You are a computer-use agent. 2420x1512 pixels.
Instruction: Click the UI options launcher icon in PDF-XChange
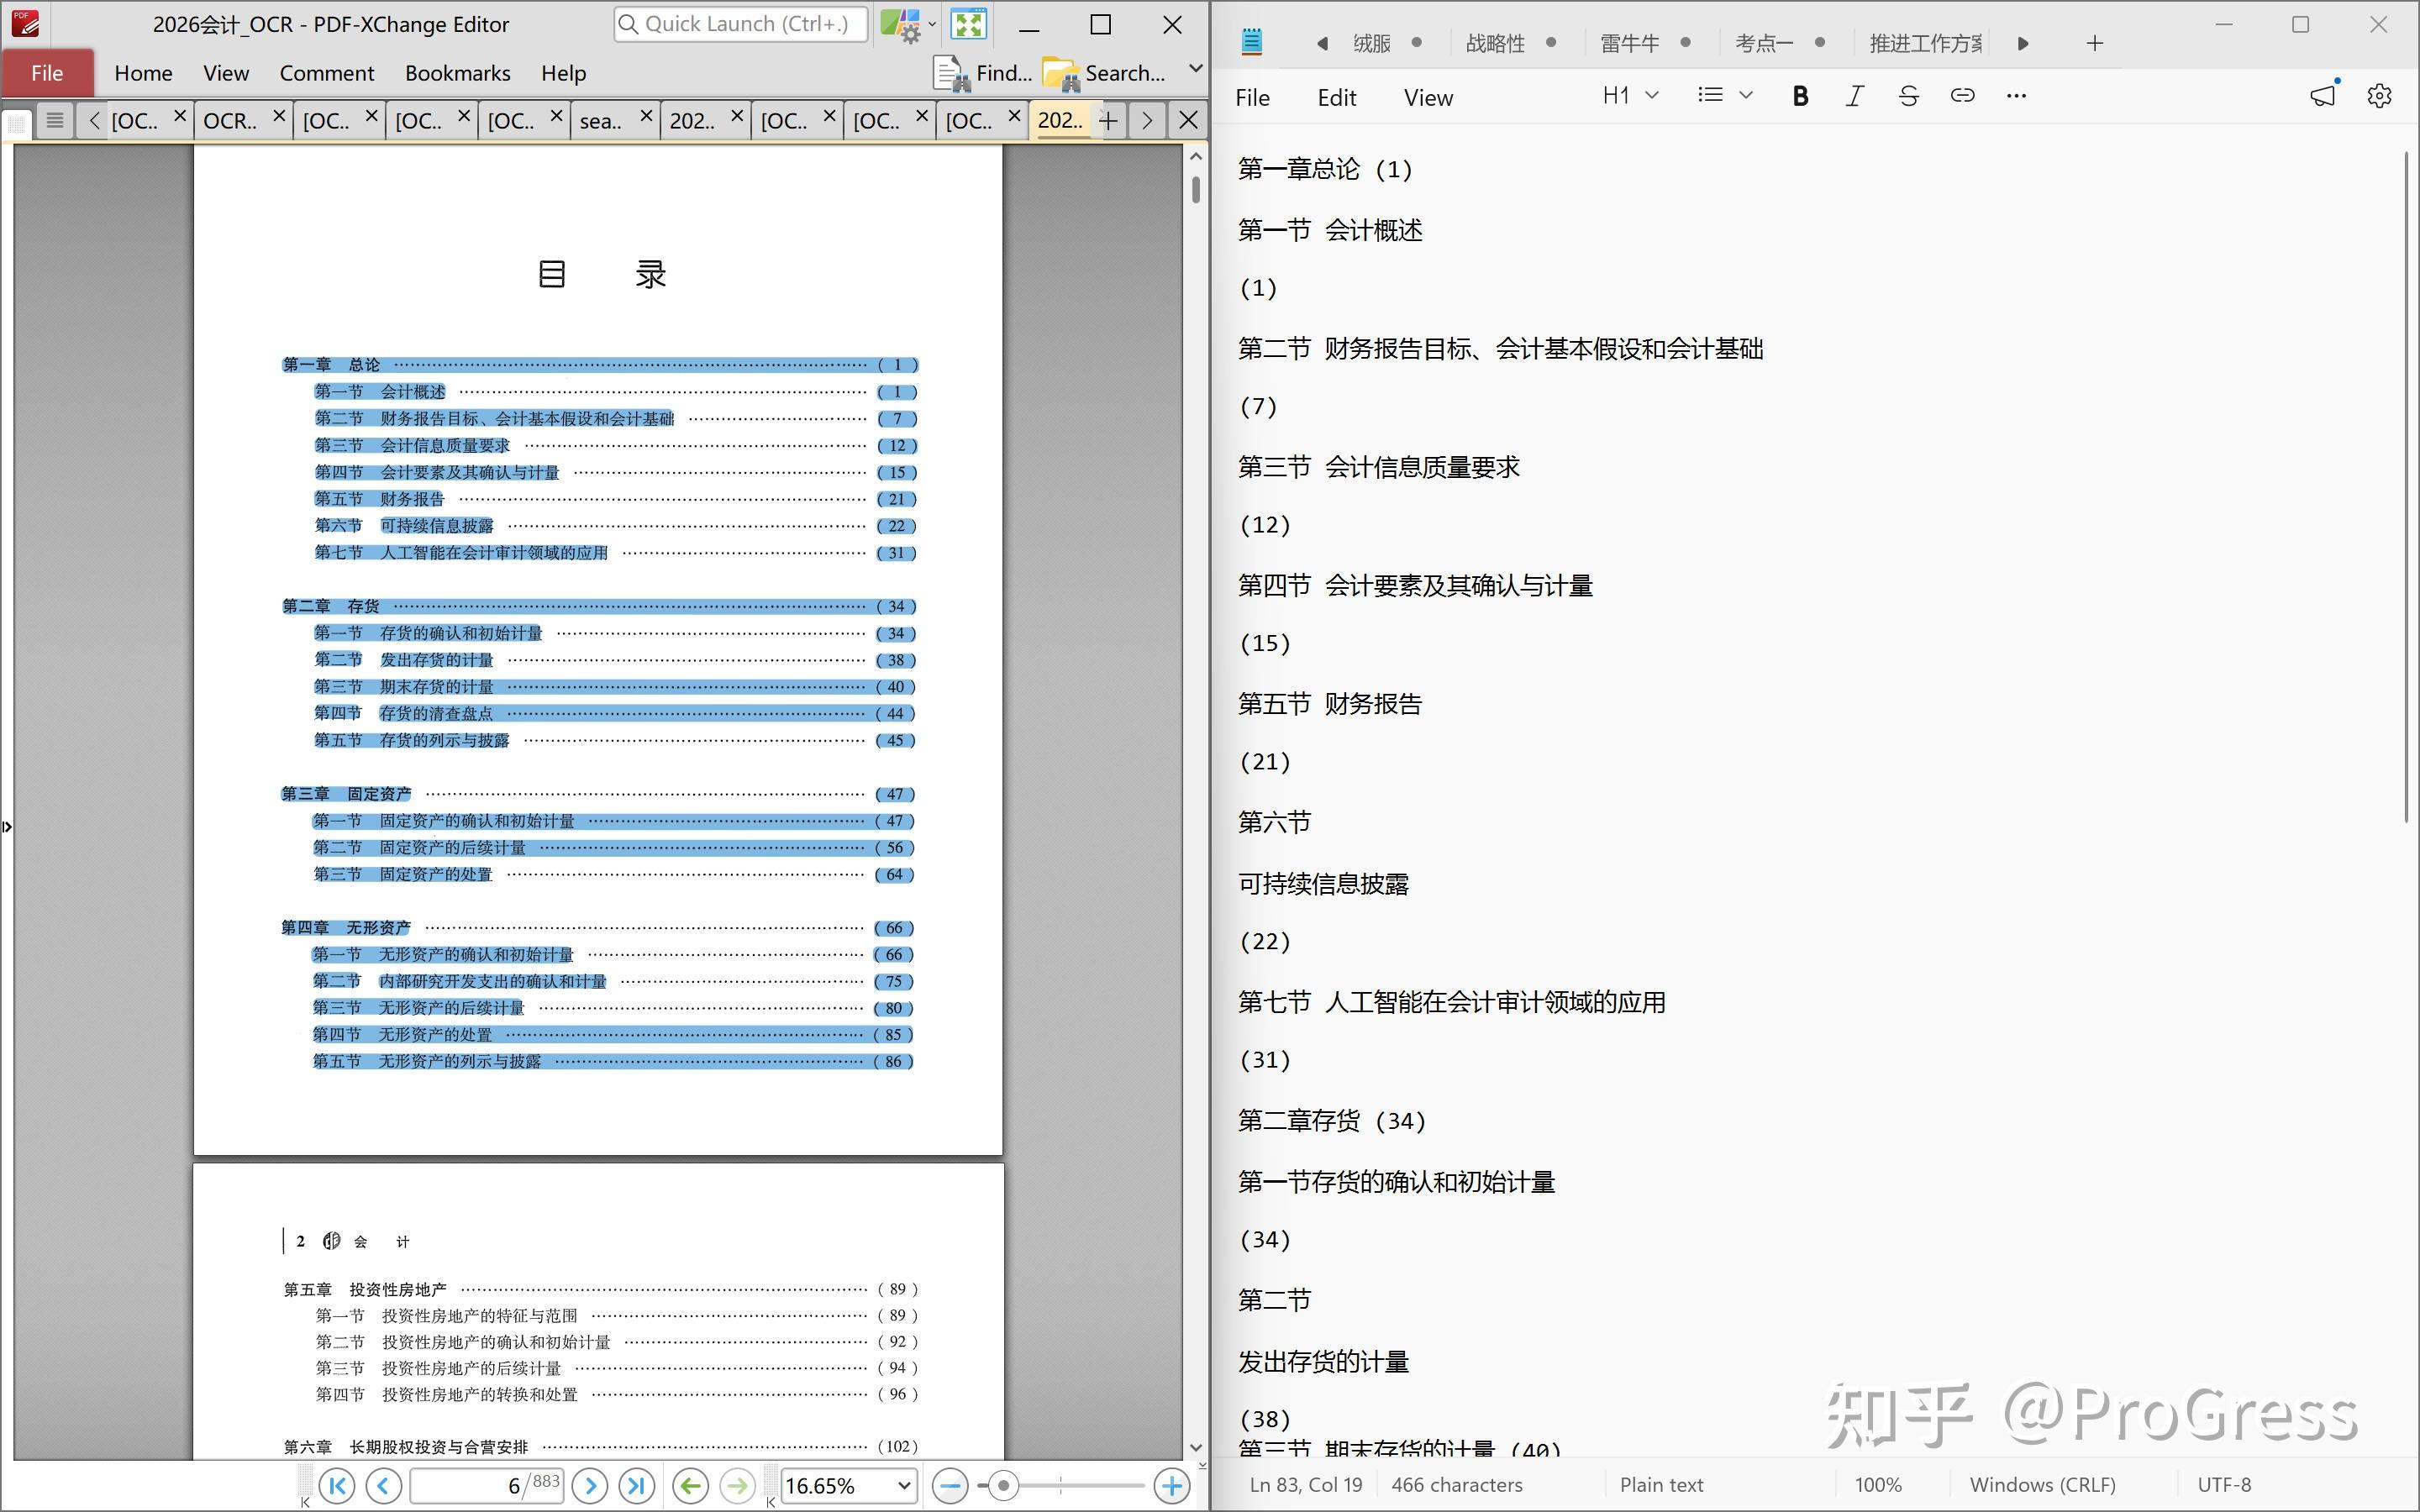click(x=902, y=24)
